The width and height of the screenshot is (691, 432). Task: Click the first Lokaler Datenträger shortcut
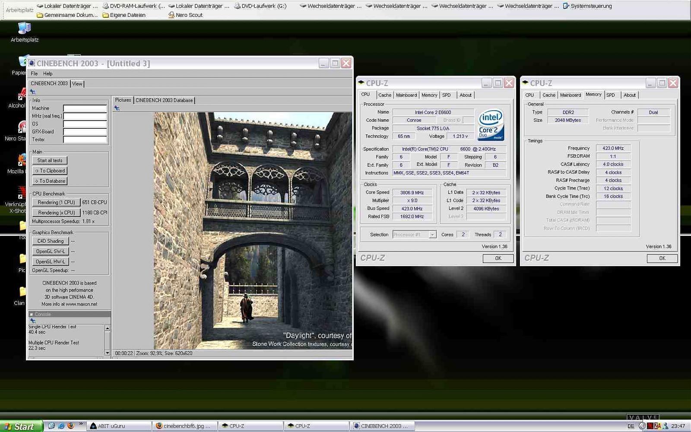(x=67, y=6)
